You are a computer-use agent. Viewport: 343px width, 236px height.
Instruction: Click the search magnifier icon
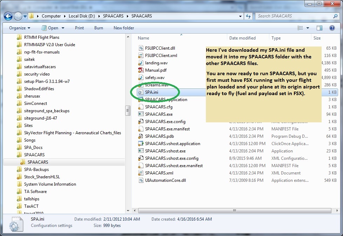coord(335,16)
